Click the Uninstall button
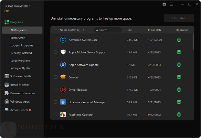 [x=179, y=18]
